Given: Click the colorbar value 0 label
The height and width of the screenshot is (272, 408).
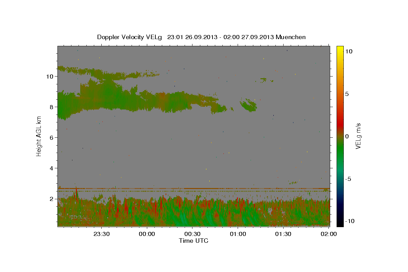Looking at the screenshot, I should 347,136.
